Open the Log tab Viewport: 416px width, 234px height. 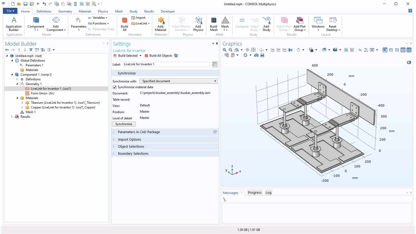tap(268, 193)
